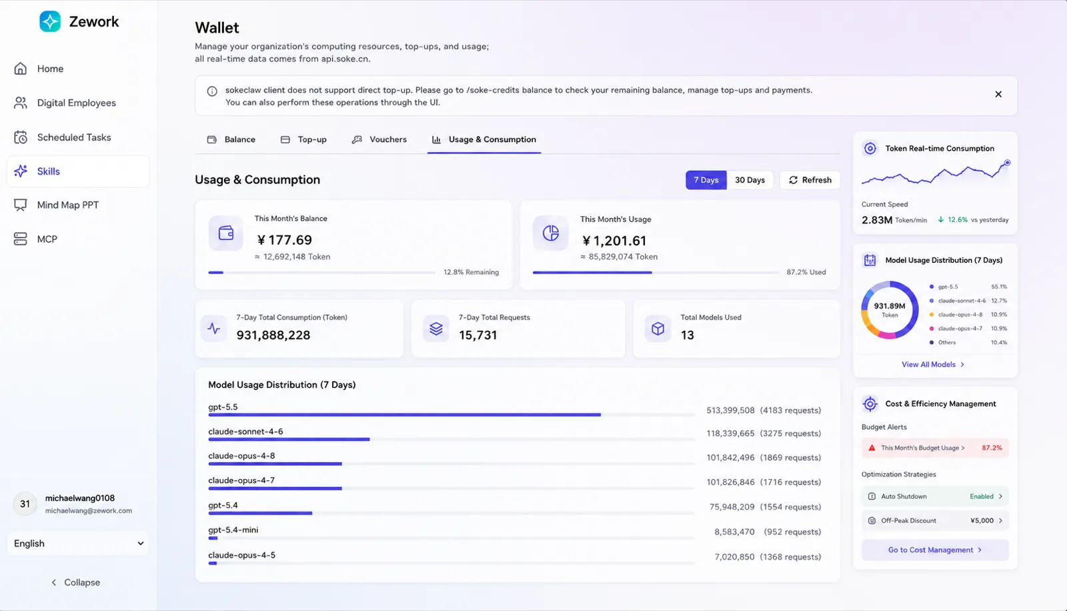The width and height of the screenshot is (1067, 611).
Task: Click the 15,731 total requests value
Action: [478, 336]
